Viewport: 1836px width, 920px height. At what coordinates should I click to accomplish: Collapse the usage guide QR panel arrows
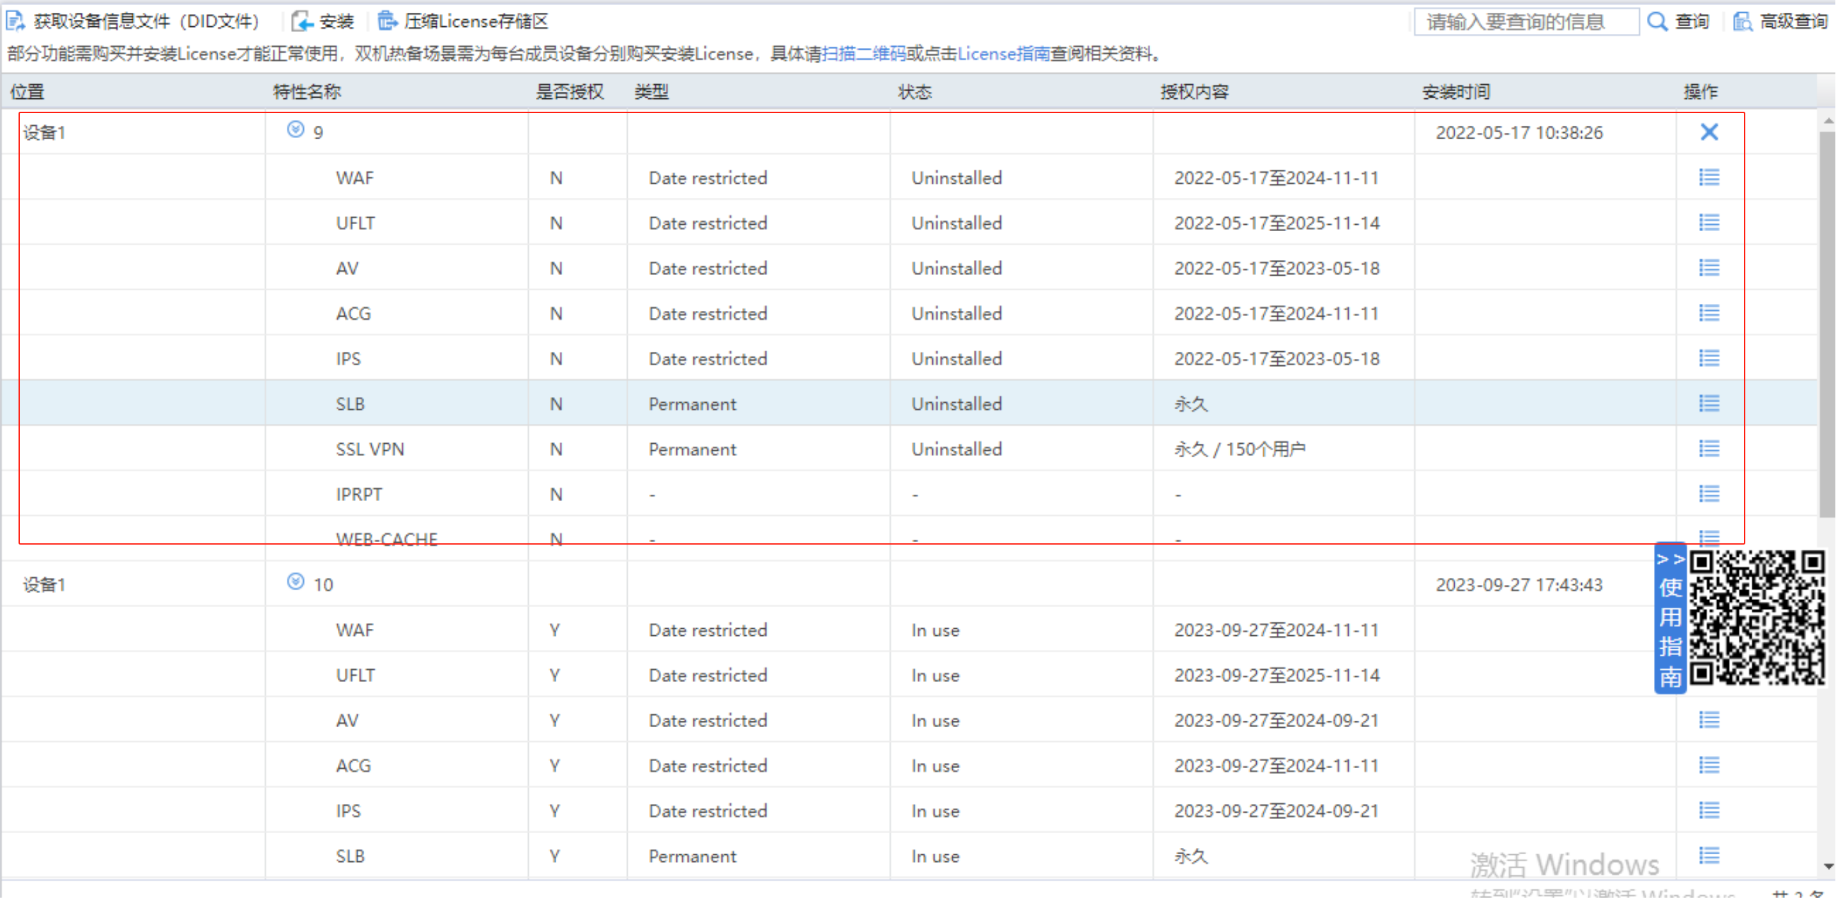coord(1669,559)
